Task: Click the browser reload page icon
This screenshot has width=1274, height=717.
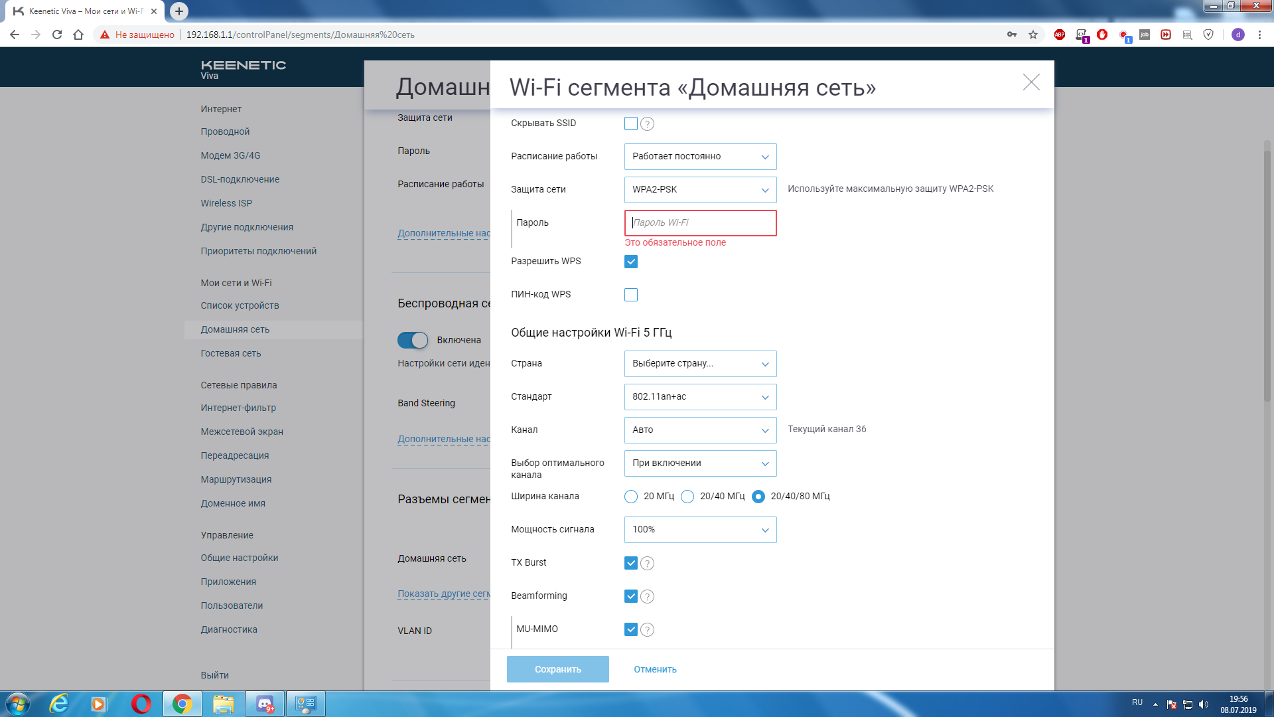Action: point(57,35)
